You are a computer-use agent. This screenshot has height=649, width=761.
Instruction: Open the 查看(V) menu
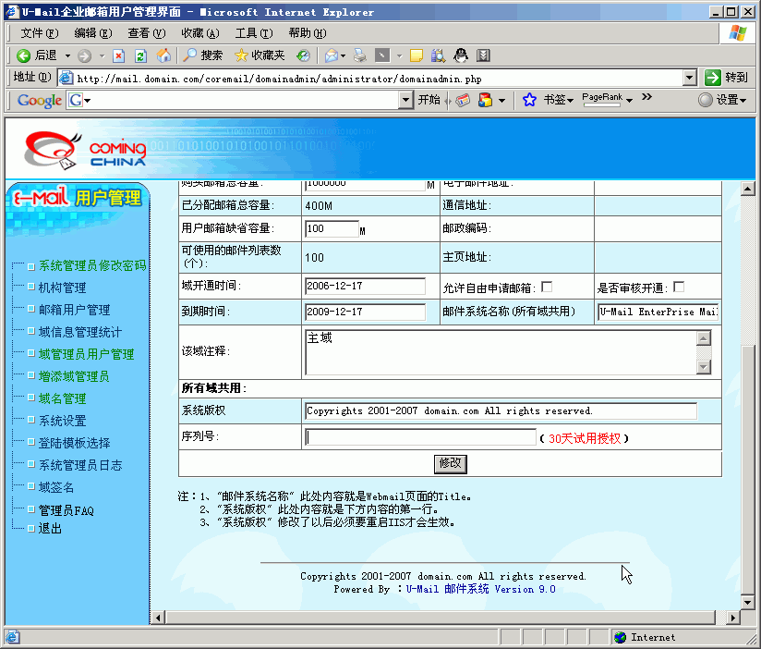pos(144,32)
